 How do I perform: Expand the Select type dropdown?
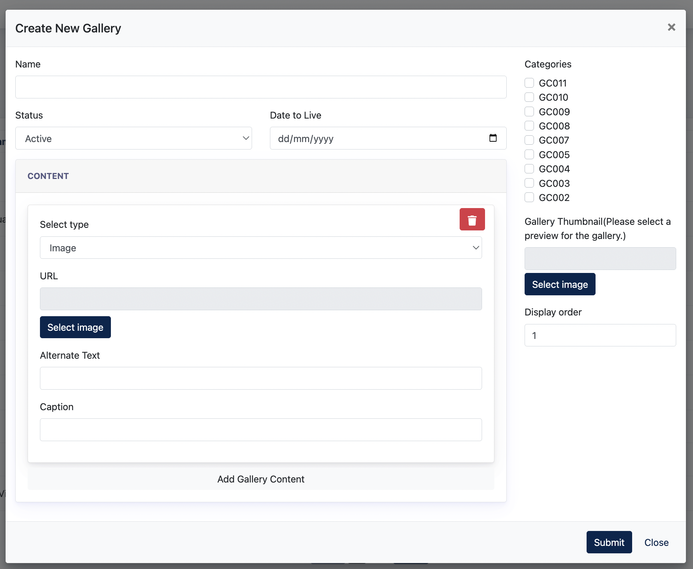tap(261, 248)
